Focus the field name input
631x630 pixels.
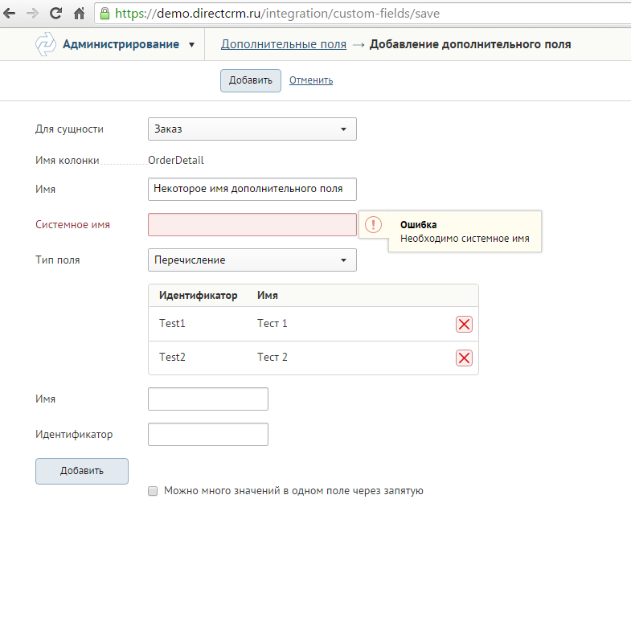[252, 189]
